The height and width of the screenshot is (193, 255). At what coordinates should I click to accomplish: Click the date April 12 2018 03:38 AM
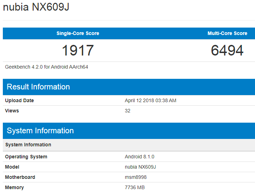tap(150, 100)
